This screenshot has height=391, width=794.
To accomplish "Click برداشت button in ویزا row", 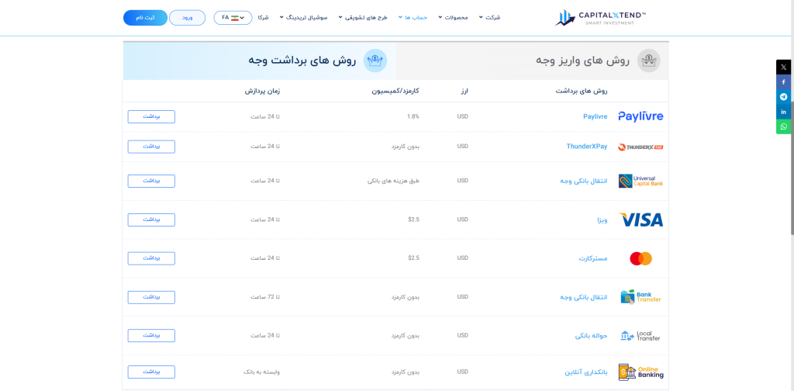I will [151, 220].
